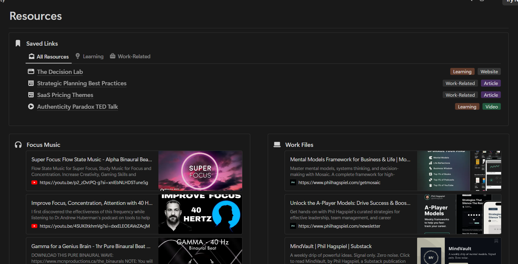Click PH favicon beside getmosaic URL
The image size is (518, 264).
pos(293,183)
